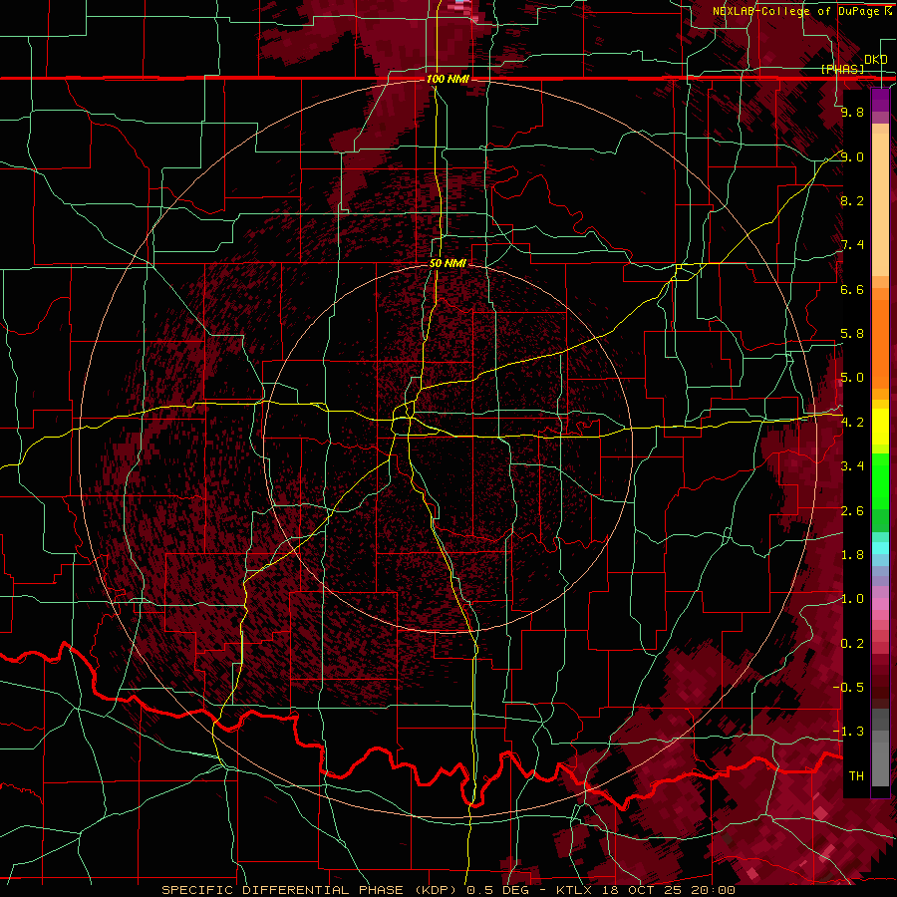Screen dimensions: 897x897
Task: Select the 5.8 value on the legend
Action: click(852, 334)
